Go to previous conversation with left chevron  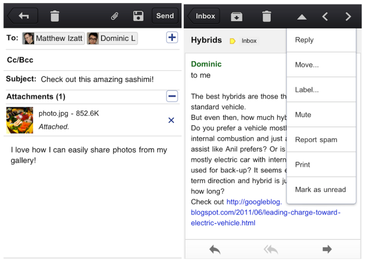325,17
